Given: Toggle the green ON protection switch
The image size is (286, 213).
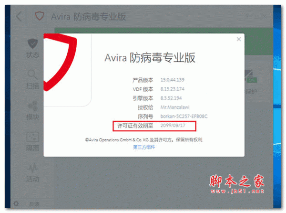Looking at the screenshot, I should click(252, 80).
